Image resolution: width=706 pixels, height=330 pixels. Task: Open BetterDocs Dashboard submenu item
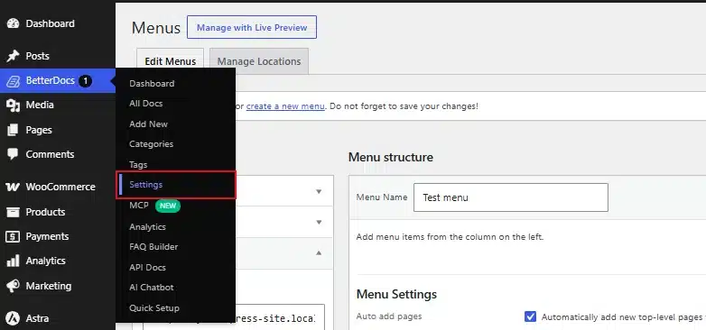[152, 84]
